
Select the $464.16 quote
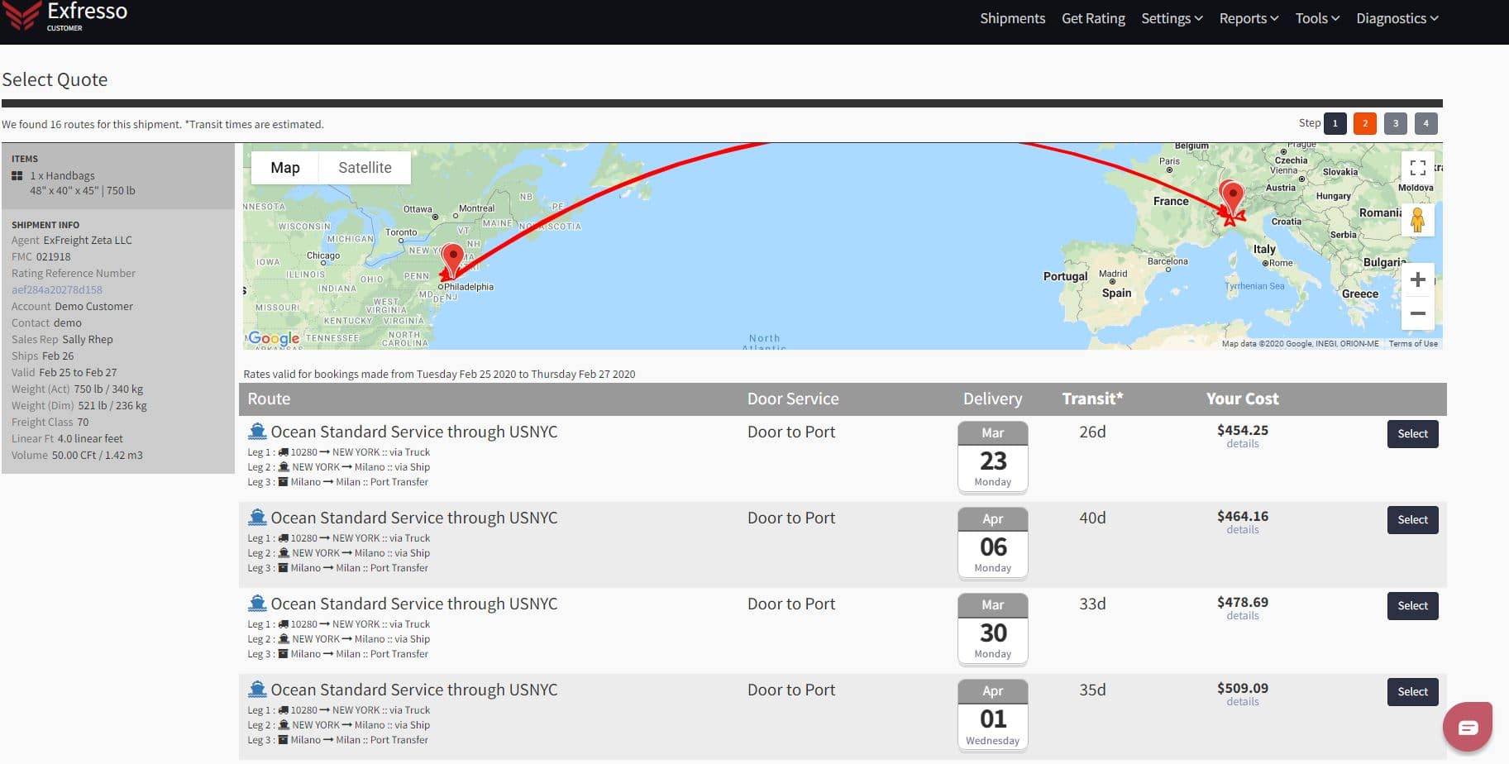1412,520
